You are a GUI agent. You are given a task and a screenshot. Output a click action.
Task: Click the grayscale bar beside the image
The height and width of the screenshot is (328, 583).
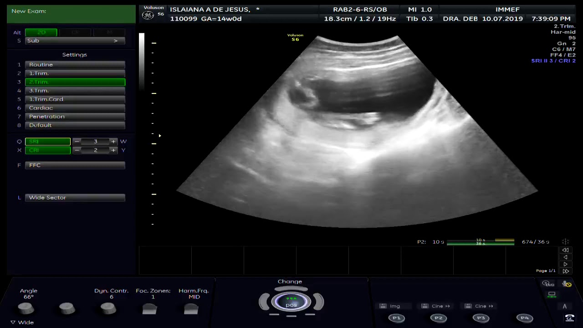point(142,62)
